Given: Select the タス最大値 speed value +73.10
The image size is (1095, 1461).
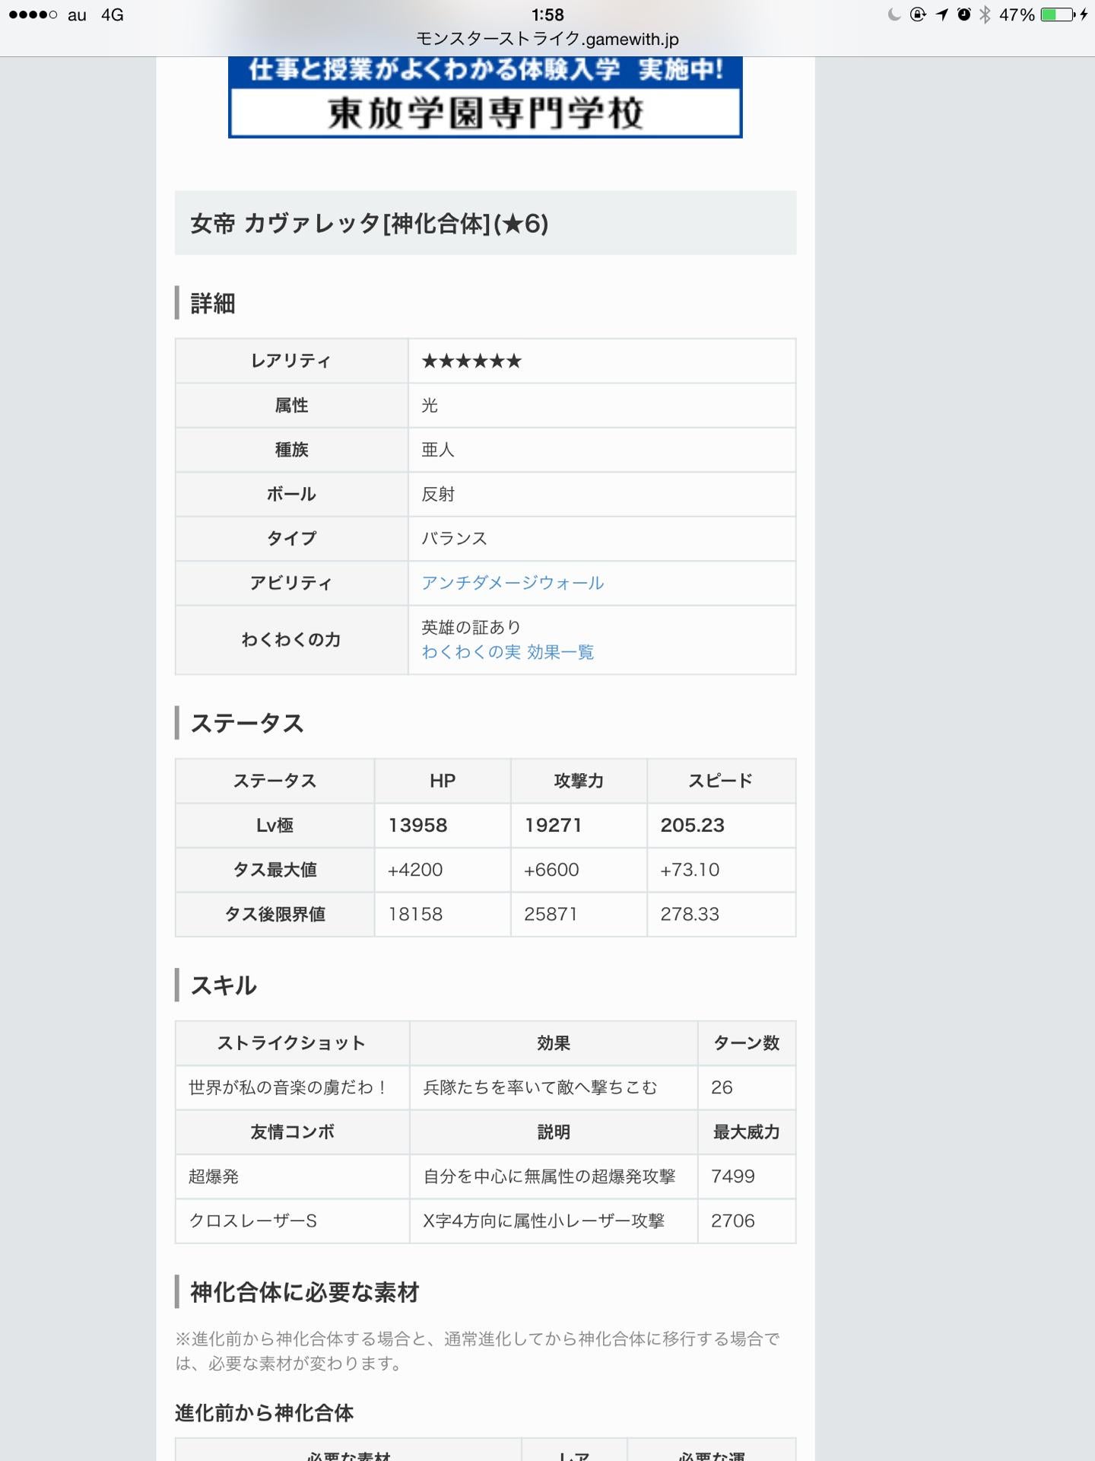Looking at the screenshot, I should 690,870.
